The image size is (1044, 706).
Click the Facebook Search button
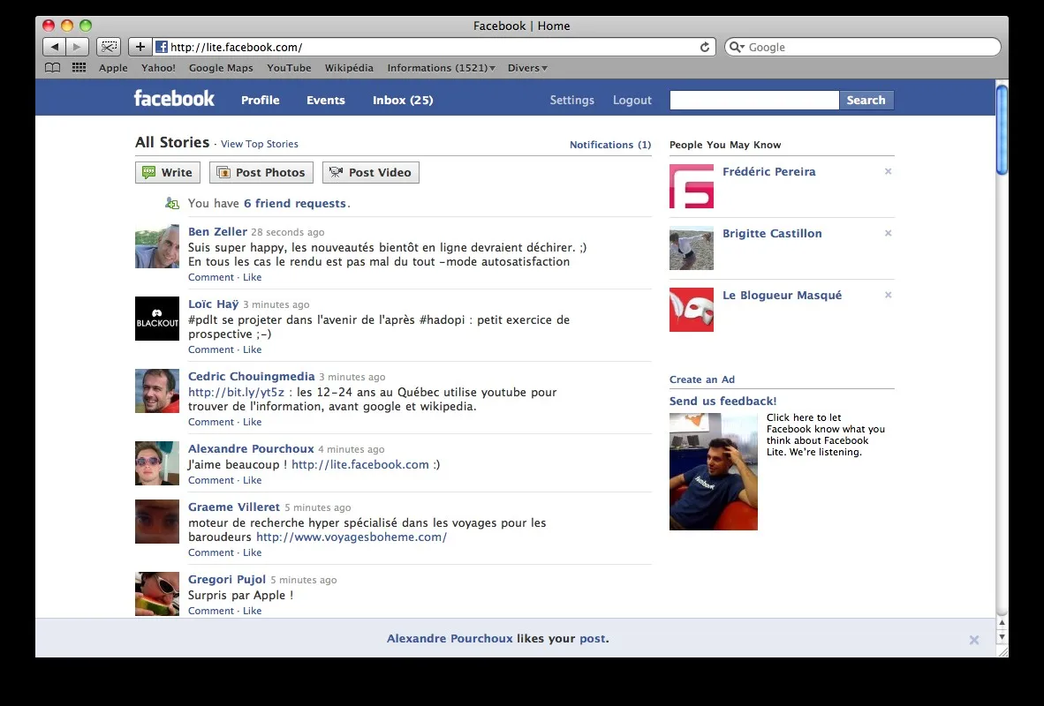point(866,100)
